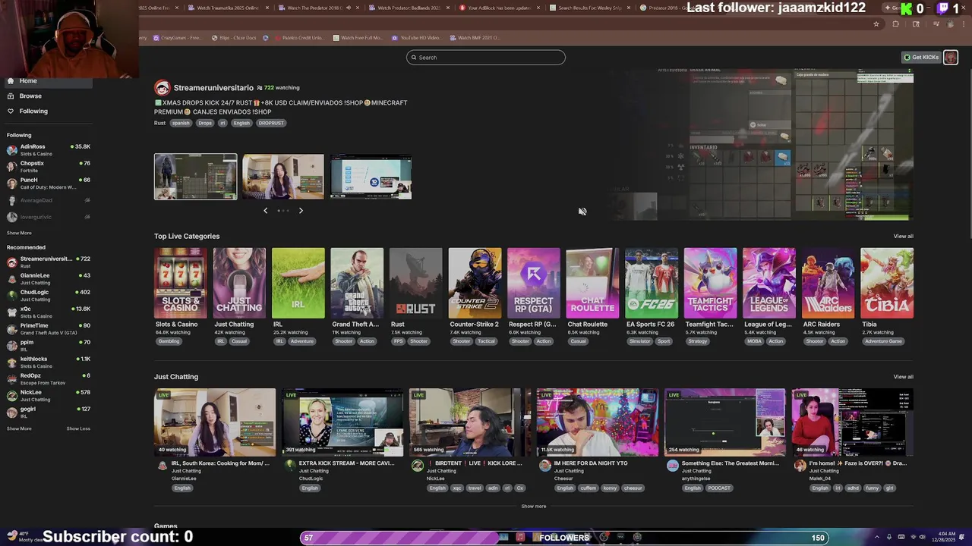Viewport: 972px width, 546px height.
Task: View all Top Live Categories
Action: [x=903, y=237]
